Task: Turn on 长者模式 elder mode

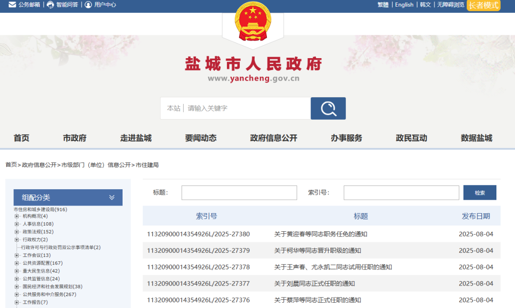Action: [484, 5]
